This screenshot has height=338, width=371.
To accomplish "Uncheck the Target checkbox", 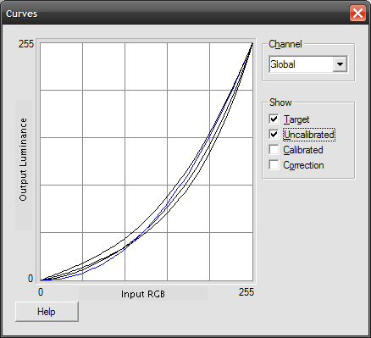I will pos(274,119).
